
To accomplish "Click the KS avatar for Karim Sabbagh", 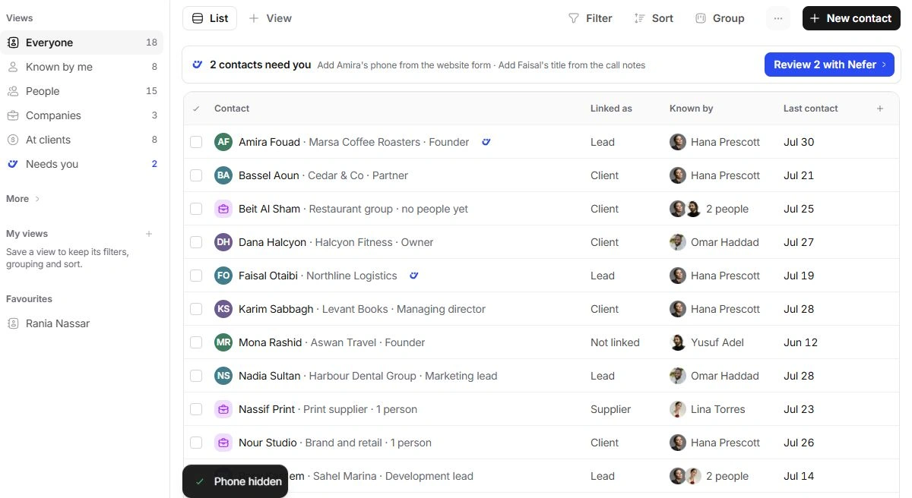I will point(223,309).
